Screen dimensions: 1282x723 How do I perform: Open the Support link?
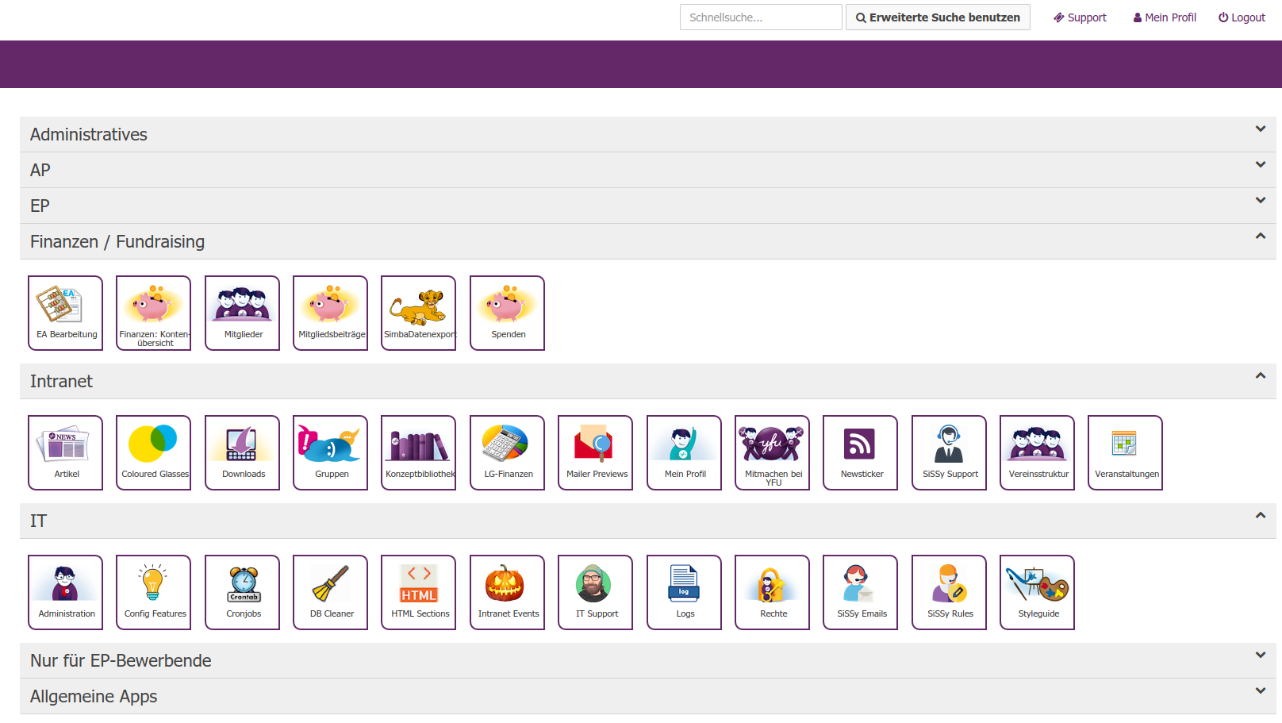(1080, 17)
